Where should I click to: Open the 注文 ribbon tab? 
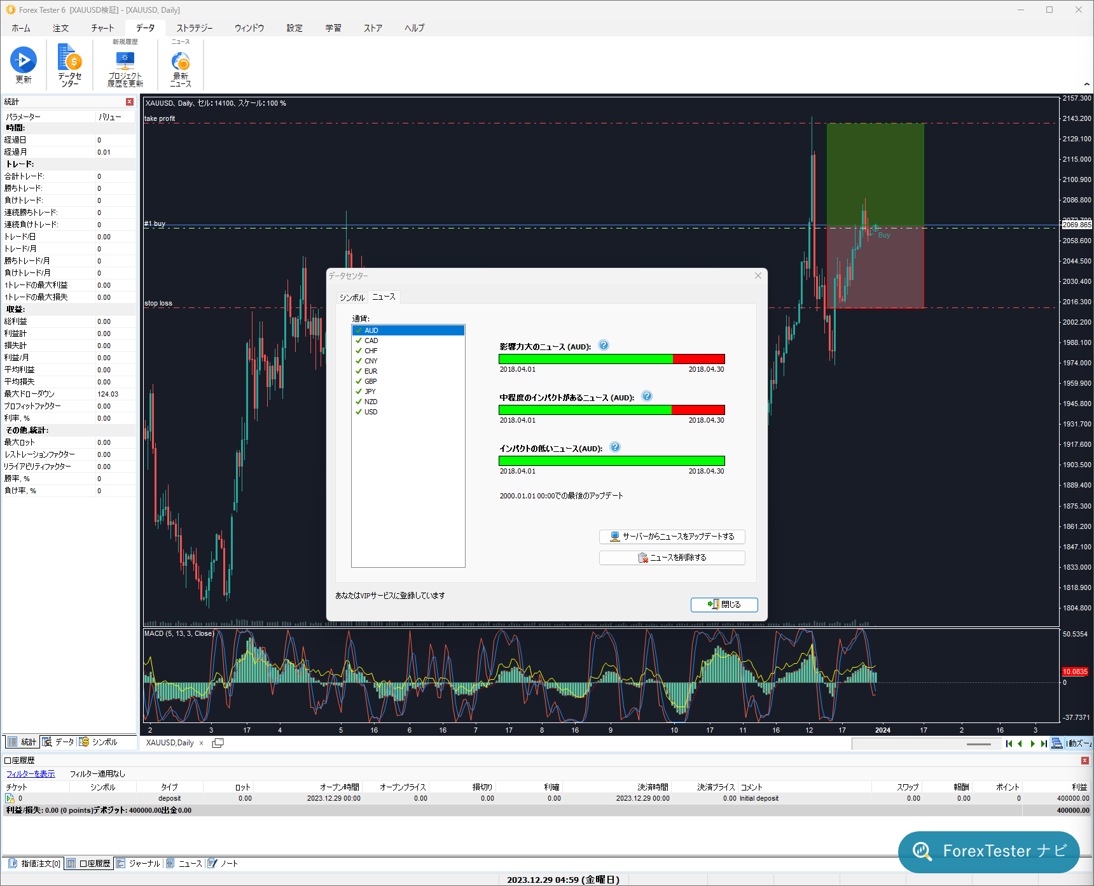tap(61, 28)
